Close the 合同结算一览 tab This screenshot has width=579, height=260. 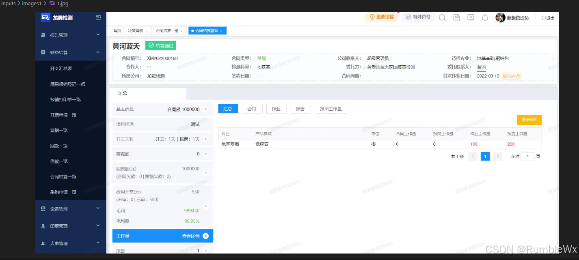click(181, 31)
